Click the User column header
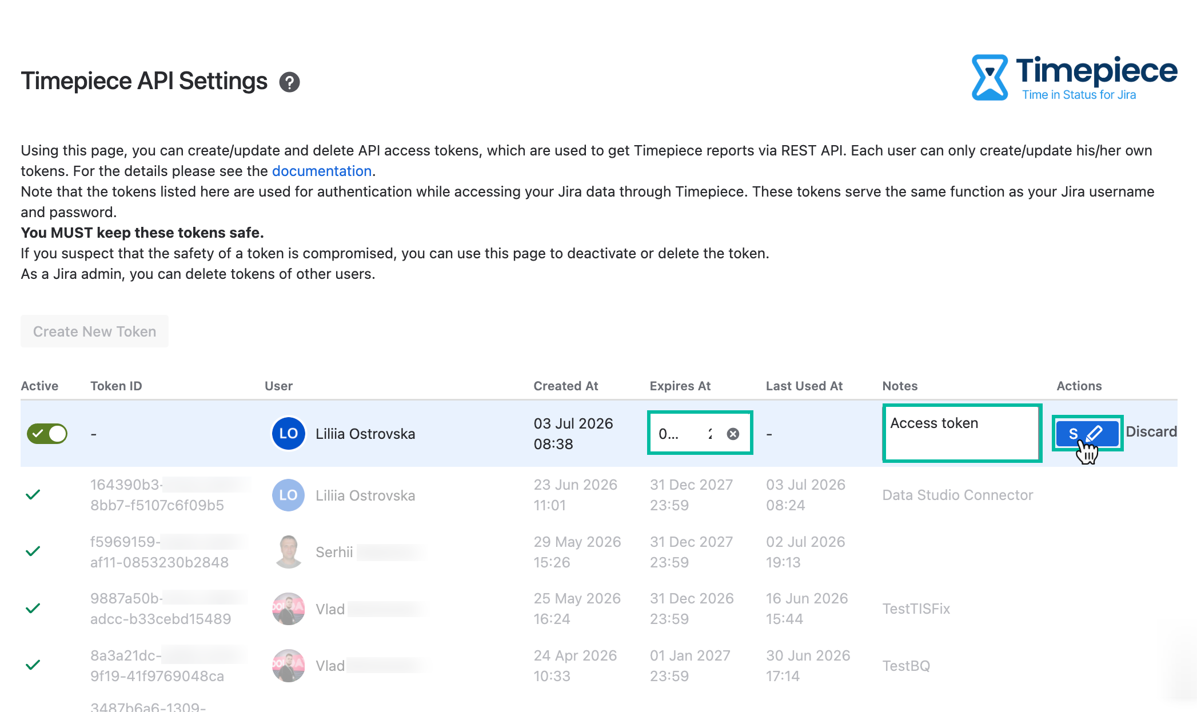Screen dimensions: 1197x712 click(x=278, y=386)
